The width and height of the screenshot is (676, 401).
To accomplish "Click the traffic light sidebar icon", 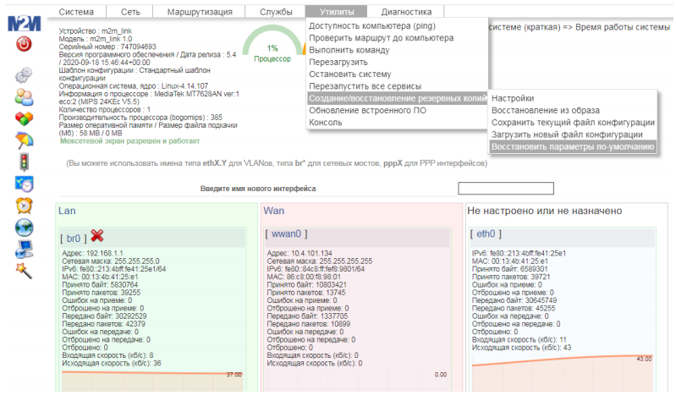I will [x=24, y=161].
